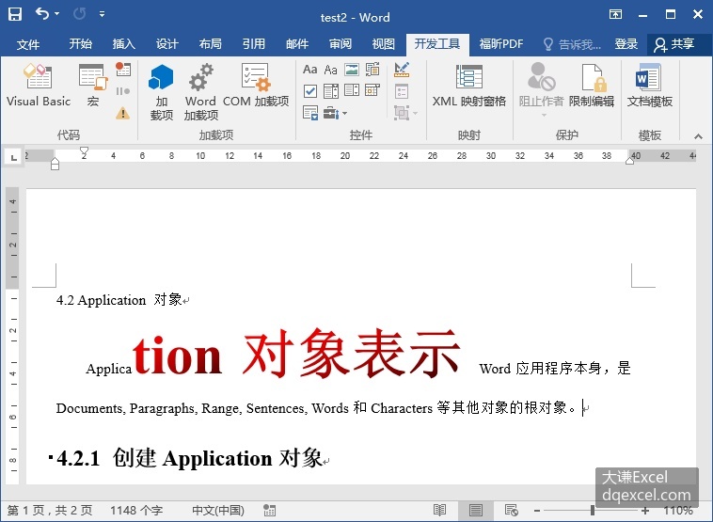713x522 pixels.
Task: Toggle Design Mode for controls
Action: (x=402, y=70)
